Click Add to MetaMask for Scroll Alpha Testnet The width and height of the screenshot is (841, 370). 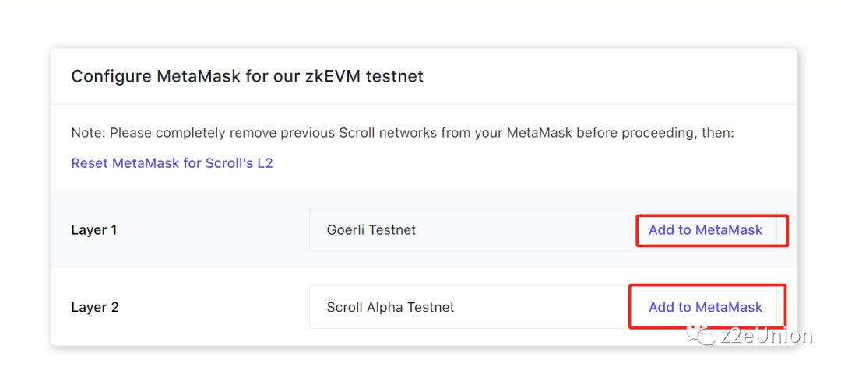click(x=705, y=307)
